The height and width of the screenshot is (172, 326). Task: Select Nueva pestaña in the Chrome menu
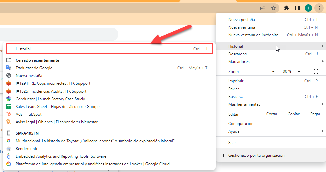point(271,19)
